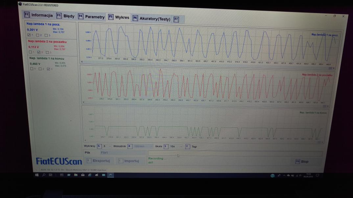
Task: Open Microsoft Edge from the taskbar
Action: (x=90, y=175)
